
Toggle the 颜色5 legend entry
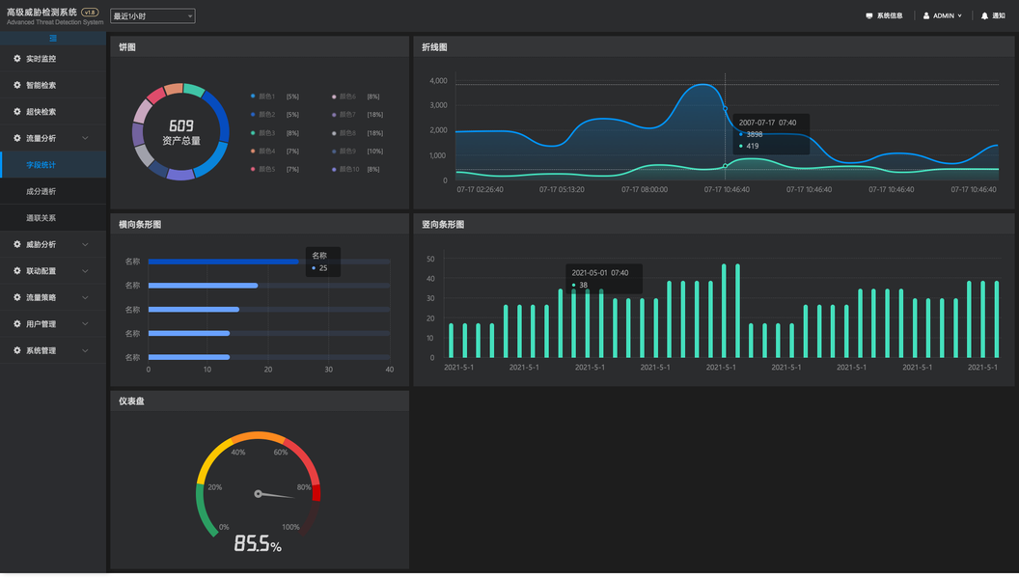click(275, 169)
